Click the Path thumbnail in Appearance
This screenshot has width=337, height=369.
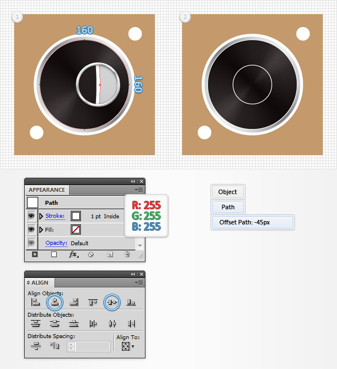(33, 202)
